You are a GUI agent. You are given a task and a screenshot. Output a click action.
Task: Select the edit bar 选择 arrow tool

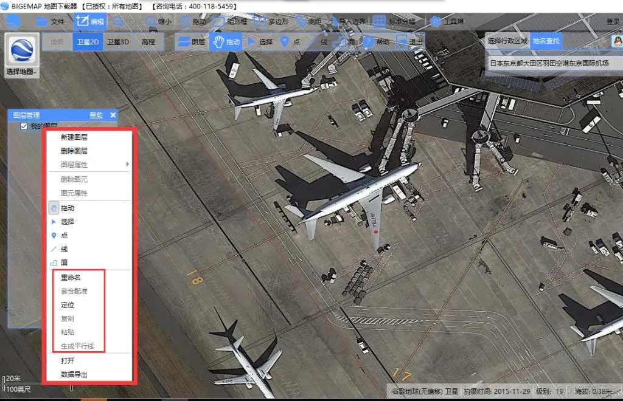point(260,42)
